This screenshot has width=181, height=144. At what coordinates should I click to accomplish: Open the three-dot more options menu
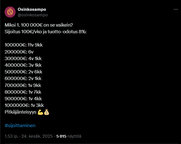176,9
